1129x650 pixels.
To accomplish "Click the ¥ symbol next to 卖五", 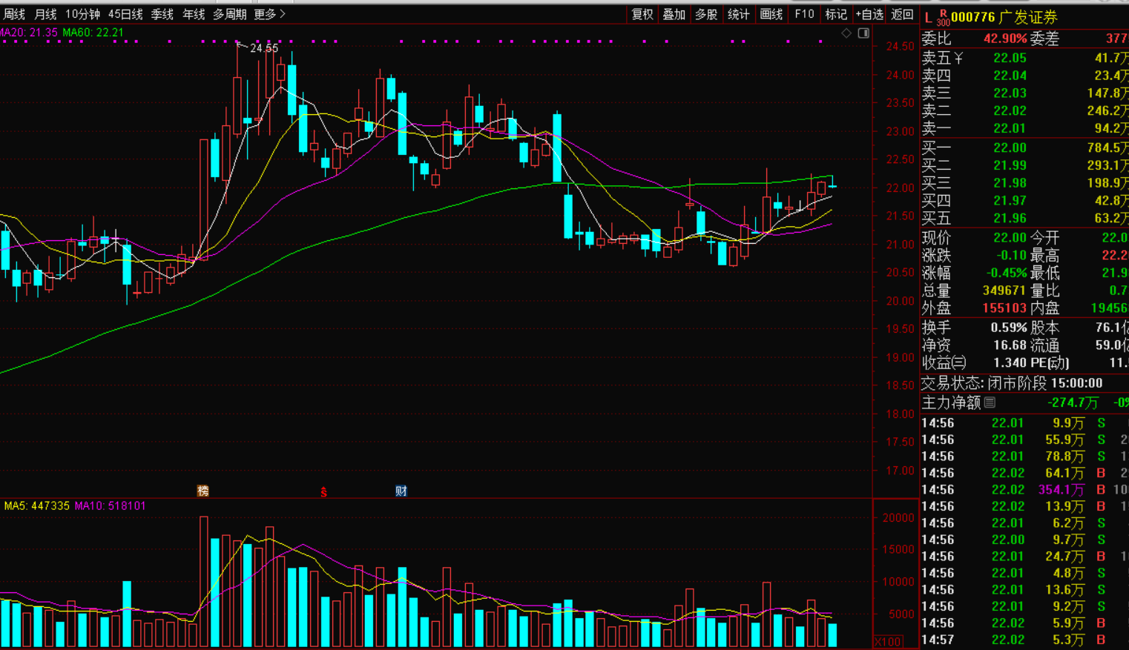I will pyautogui.click(x=958, y=58).
